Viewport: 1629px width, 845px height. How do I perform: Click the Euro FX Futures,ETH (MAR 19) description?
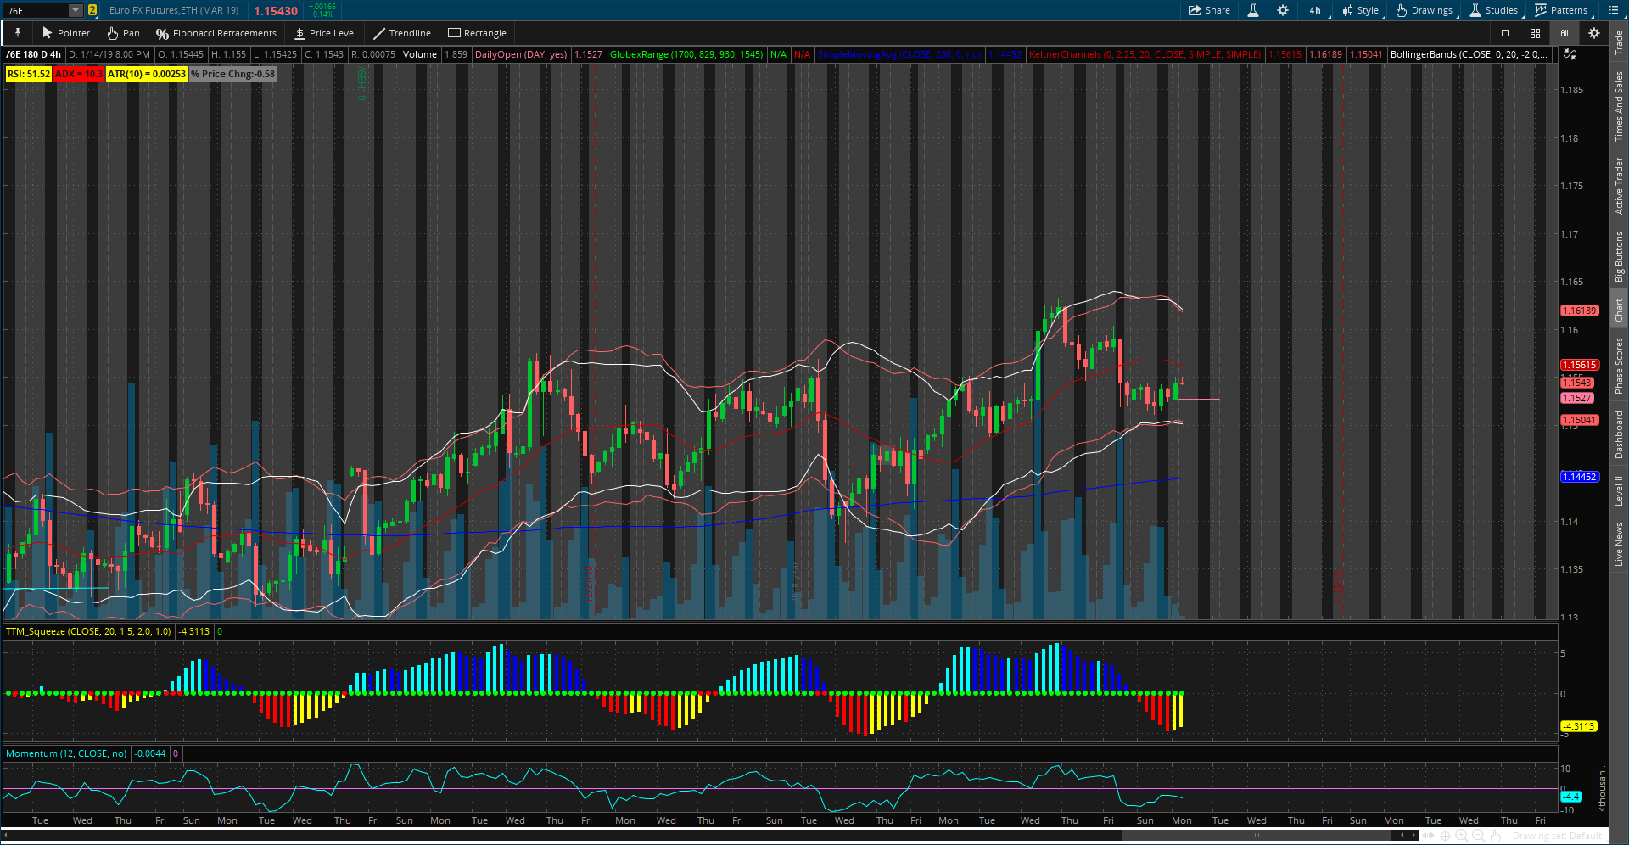[174, 10]
